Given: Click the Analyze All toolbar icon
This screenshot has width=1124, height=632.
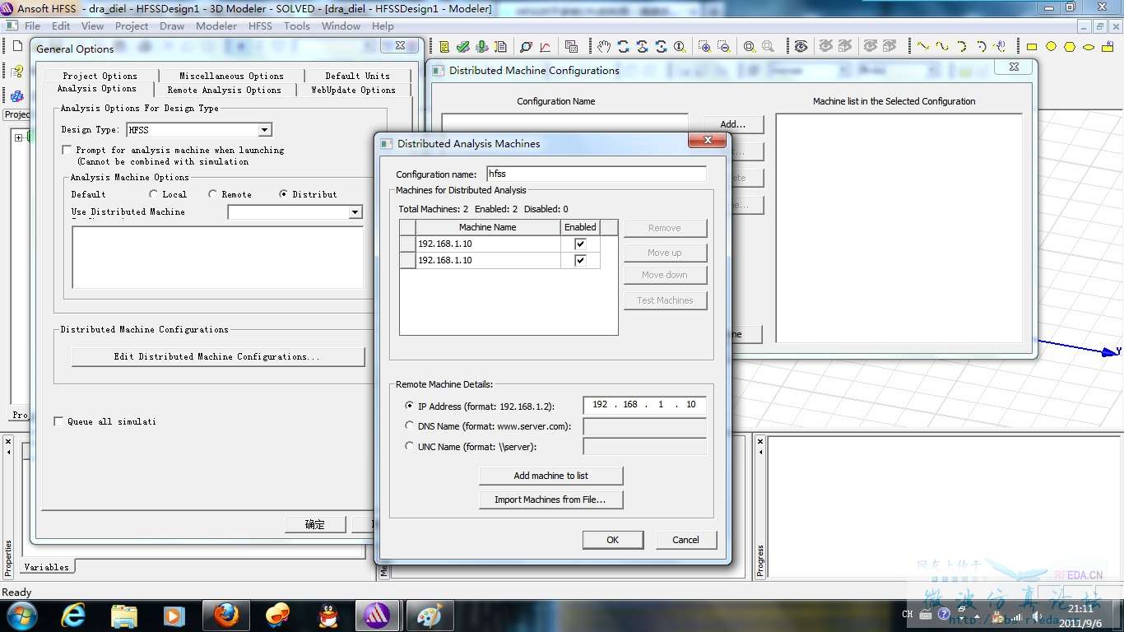Looking at the screenshot, I should point(481,46).
